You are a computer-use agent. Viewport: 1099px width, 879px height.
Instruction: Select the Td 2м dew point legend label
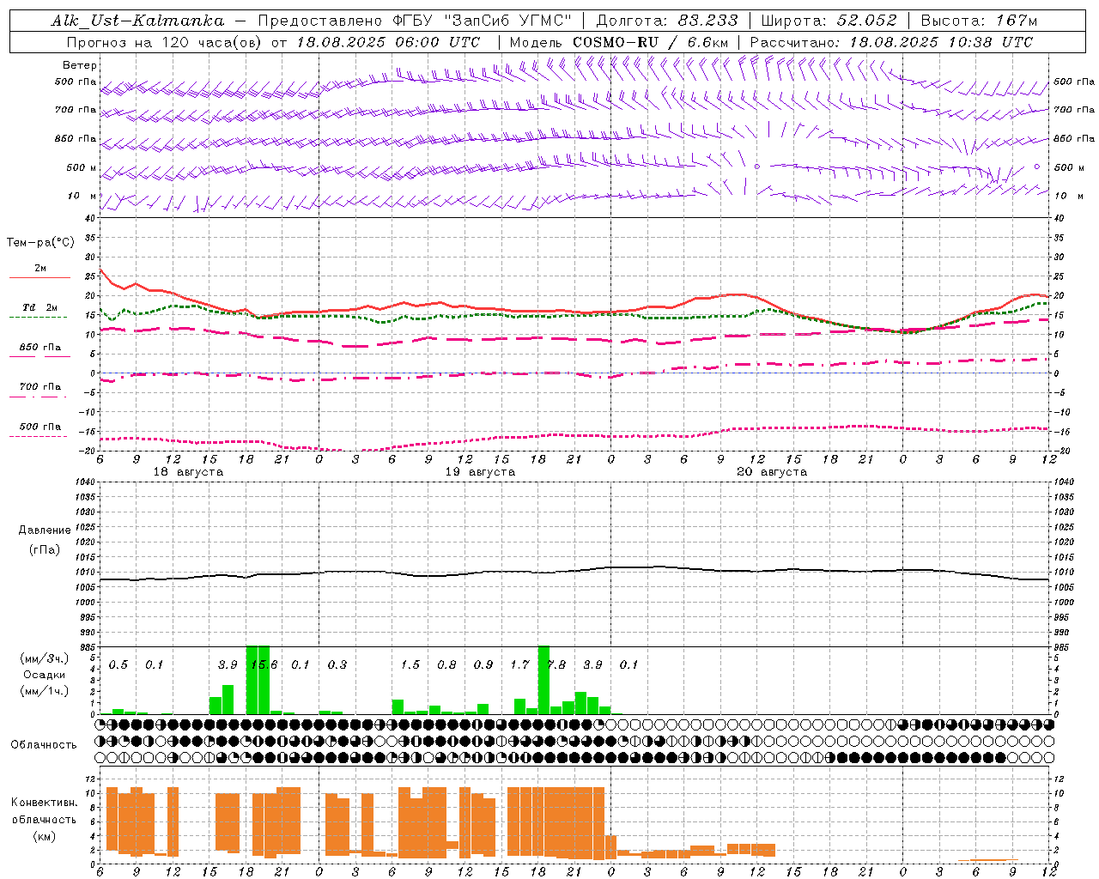tap(40, 307)
